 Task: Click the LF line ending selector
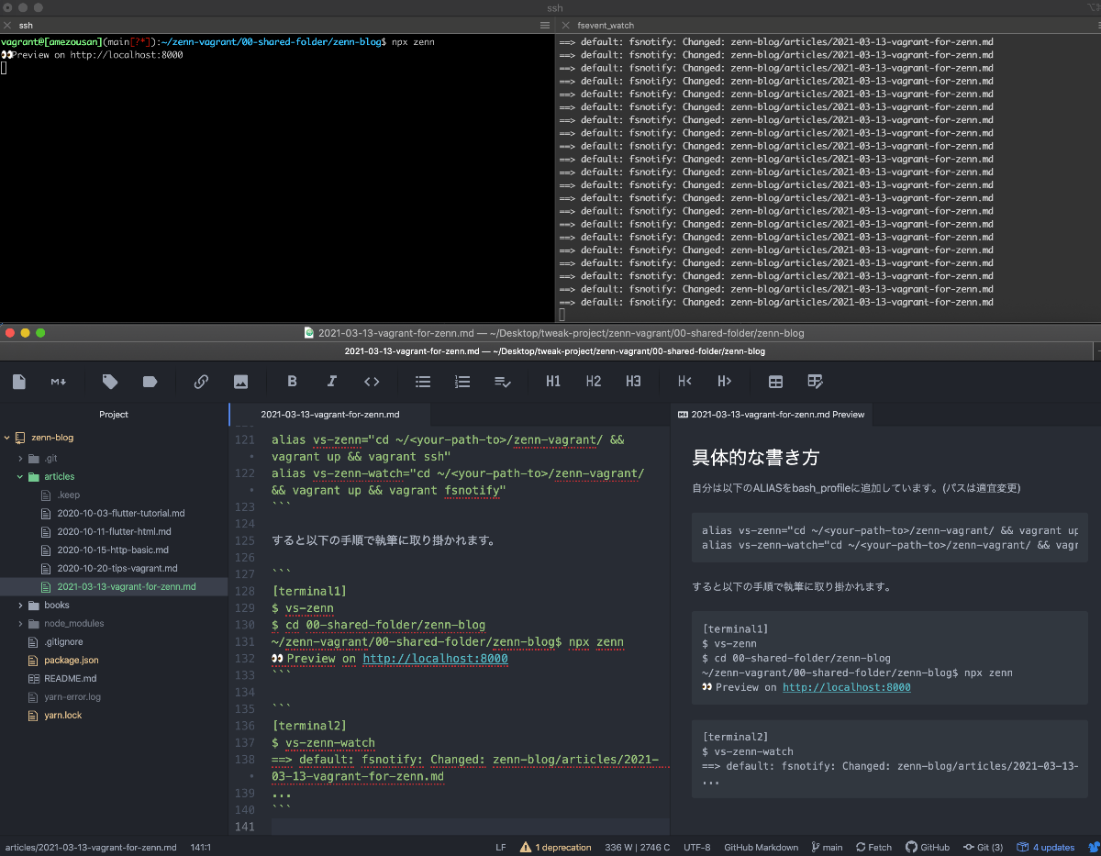click(x=501, y=847)
